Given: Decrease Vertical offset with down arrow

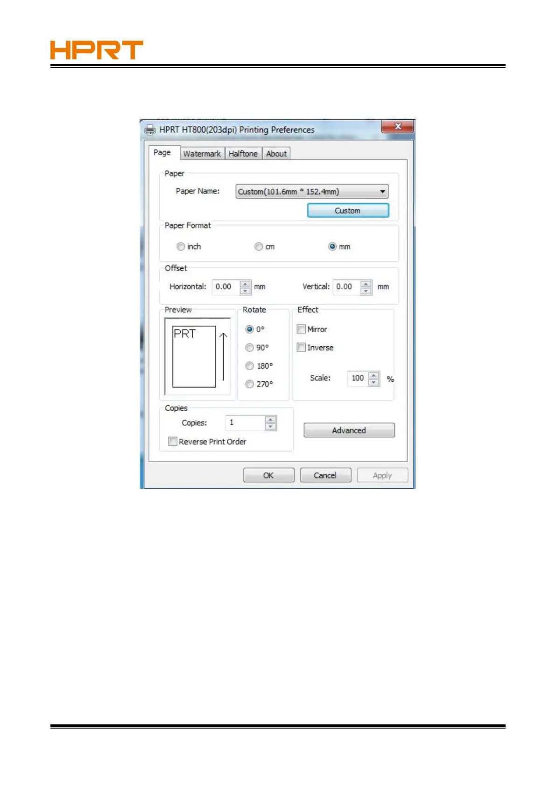Looking at the screenshot, I should (x=366, y=291).
